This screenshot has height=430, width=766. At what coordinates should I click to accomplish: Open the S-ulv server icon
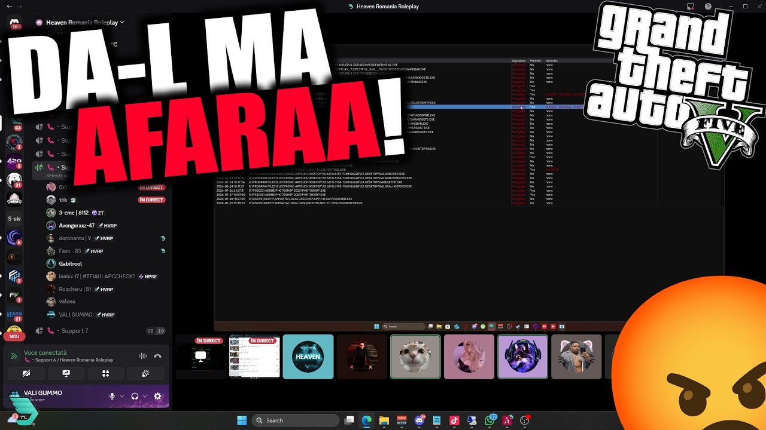[x=14, y=219]
